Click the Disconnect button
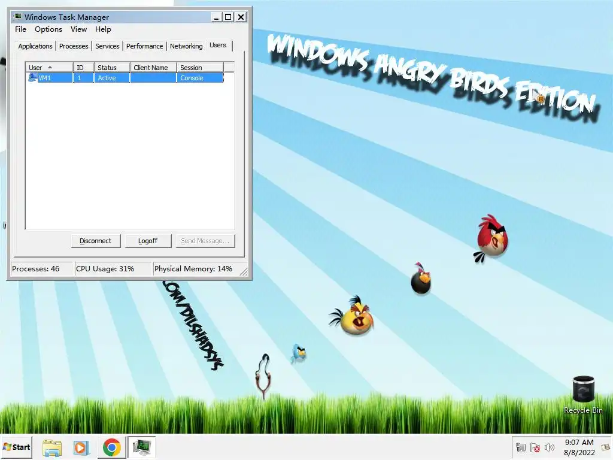Image resolution: width=613 pixels, height=460 pixels. (x=96, y=241)
